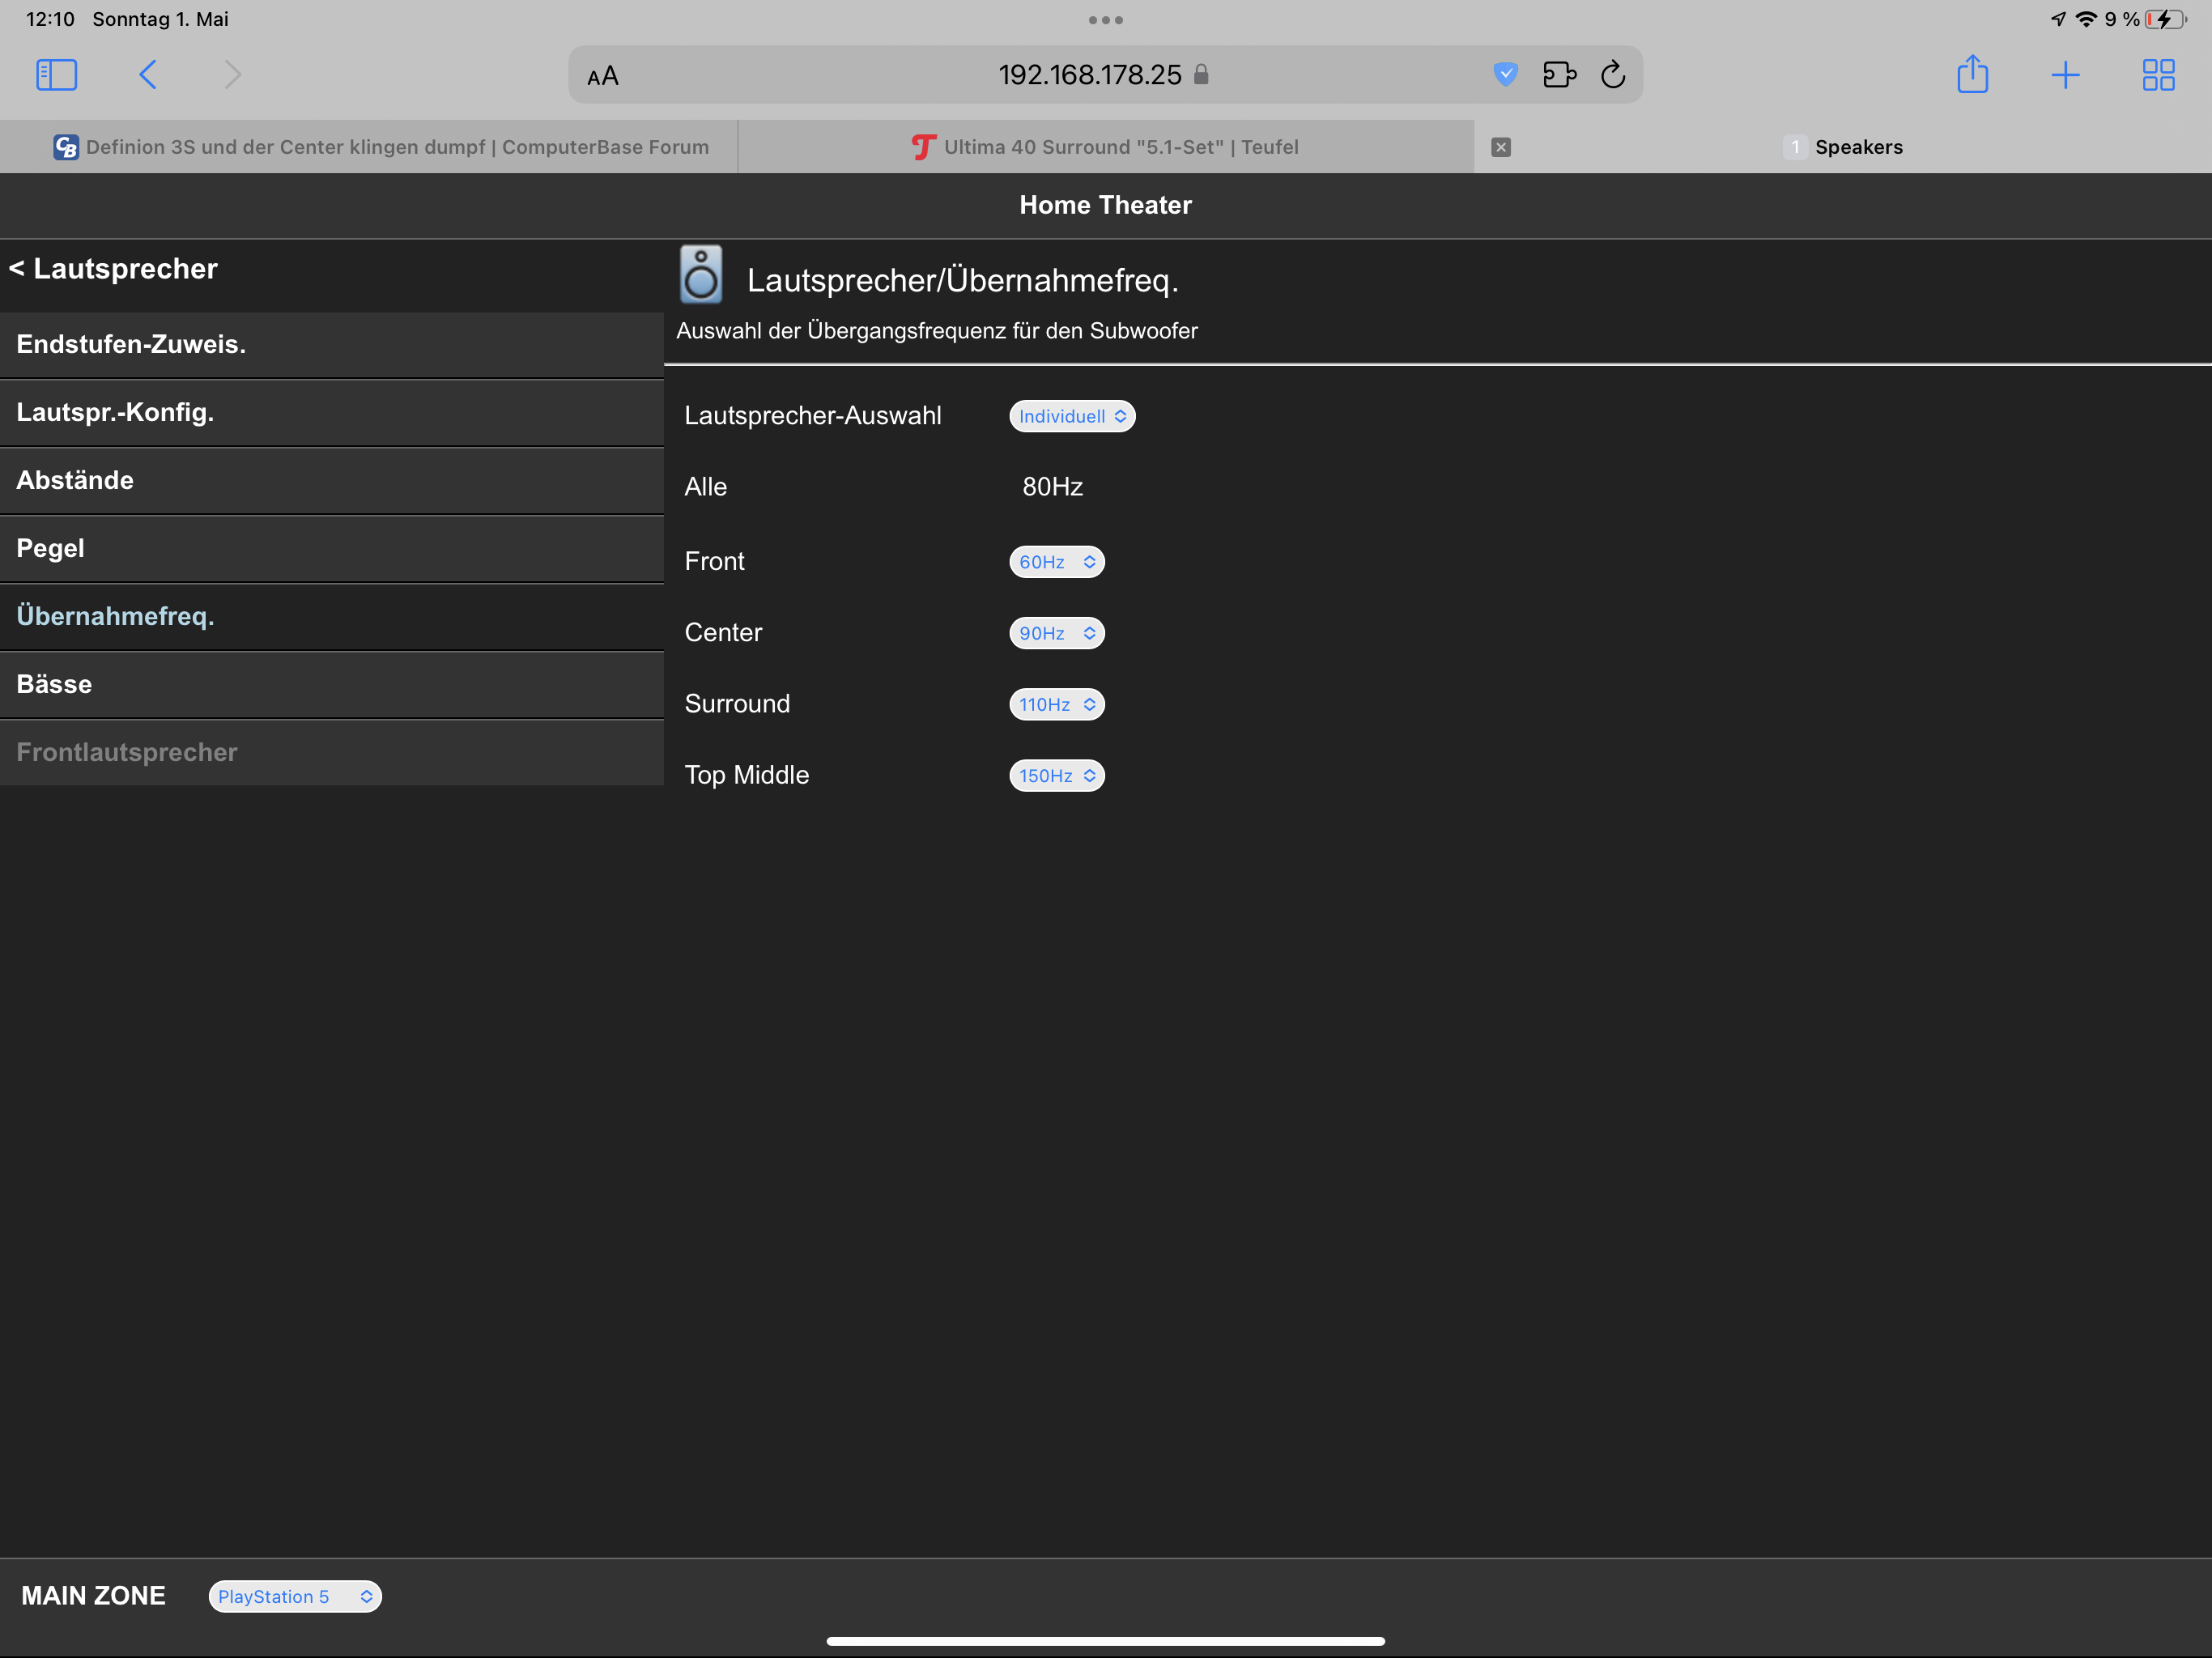Go back via < Lautsprecher link

114,269
